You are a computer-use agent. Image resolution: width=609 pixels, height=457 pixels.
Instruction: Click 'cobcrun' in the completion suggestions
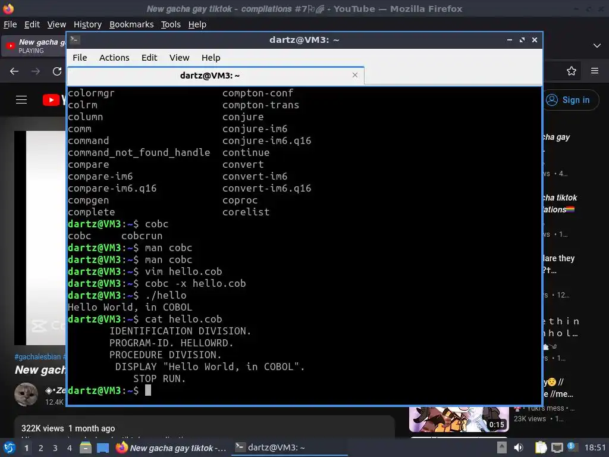[142, 236]
